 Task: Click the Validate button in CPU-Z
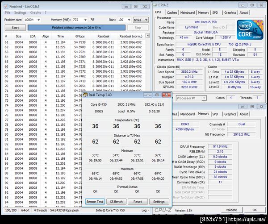(x=231, y=210)
